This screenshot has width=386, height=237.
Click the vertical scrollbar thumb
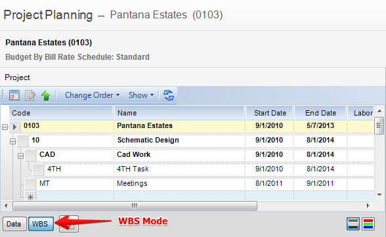379,125
